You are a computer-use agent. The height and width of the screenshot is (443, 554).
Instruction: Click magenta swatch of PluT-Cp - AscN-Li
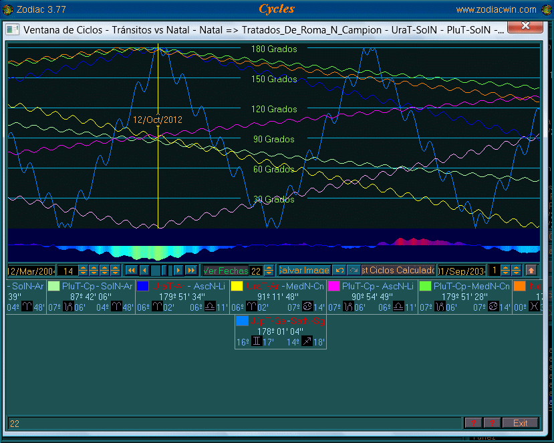pos(333,286)
